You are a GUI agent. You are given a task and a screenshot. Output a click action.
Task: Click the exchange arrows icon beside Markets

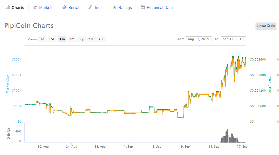pyautogui.click(x=35, y=7)
